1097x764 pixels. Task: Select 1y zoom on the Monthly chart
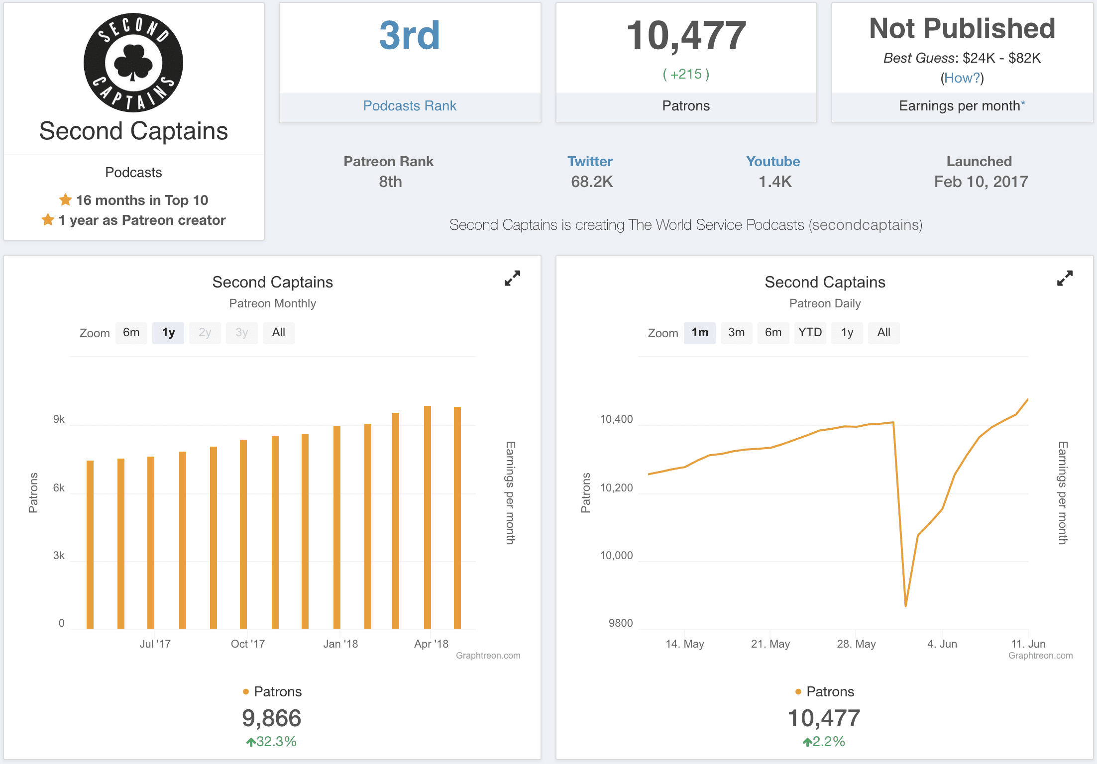click(x=168, y=333)
